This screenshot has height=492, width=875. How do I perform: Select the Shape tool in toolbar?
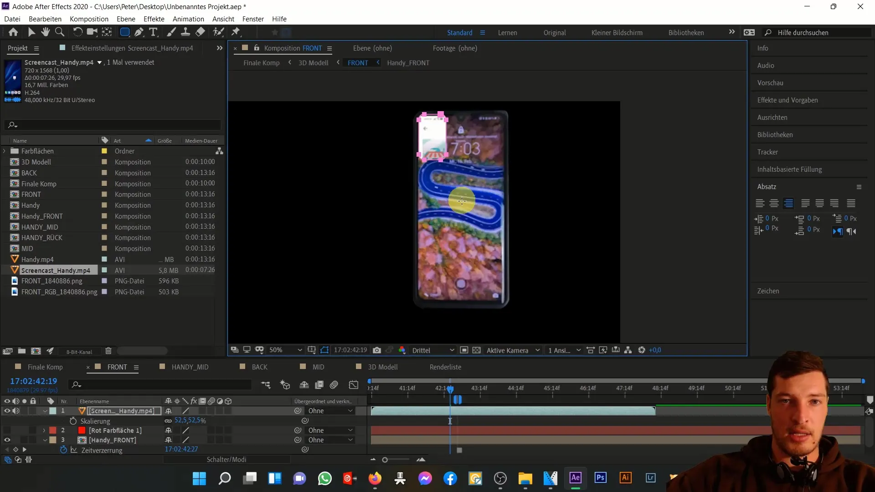[x=124, y=32]
